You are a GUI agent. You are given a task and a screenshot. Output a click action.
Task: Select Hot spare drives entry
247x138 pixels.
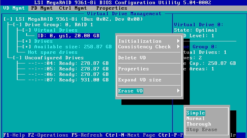click(53, 52)
